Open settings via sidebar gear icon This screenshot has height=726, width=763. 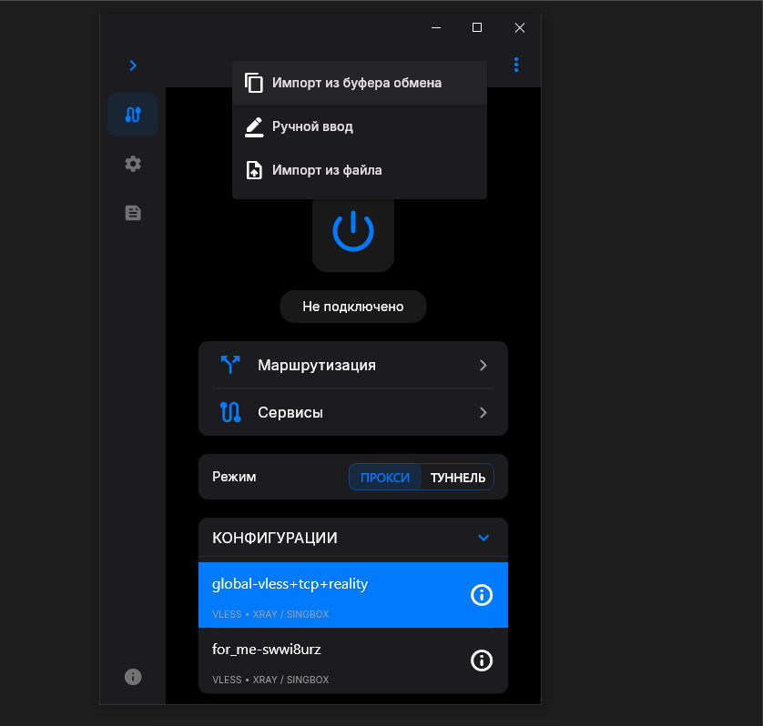pos(133,164)
